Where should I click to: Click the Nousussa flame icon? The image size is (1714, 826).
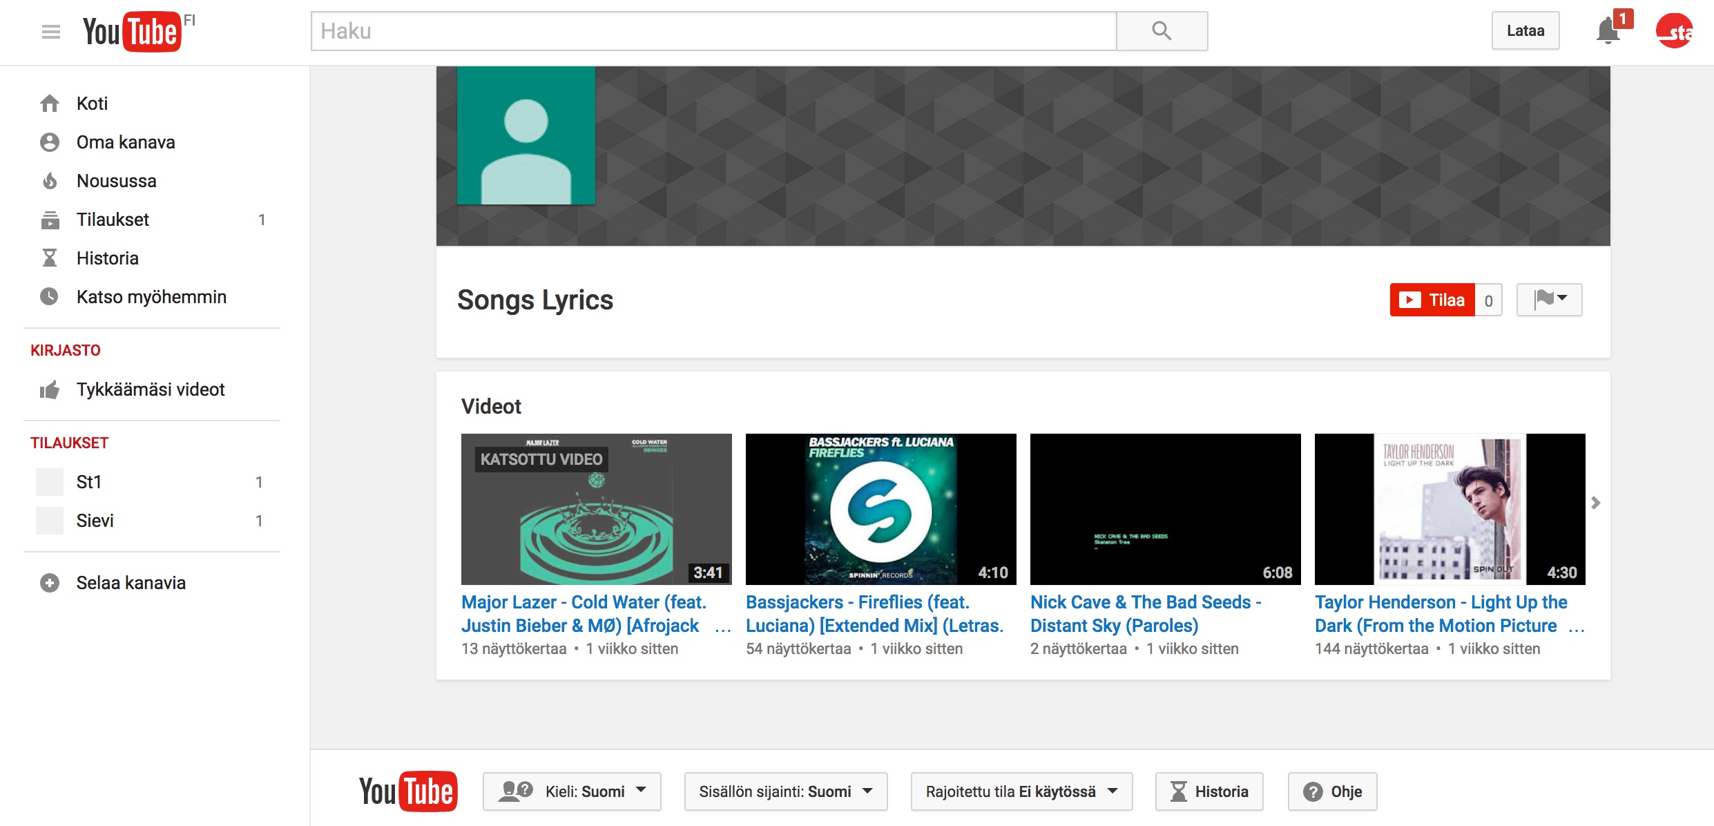pyautogui.click(x=50, y=181)
